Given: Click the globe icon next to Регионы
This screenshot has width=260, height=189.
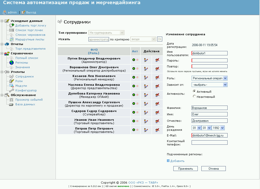Looking at the screenshot, I should [11, 63].
